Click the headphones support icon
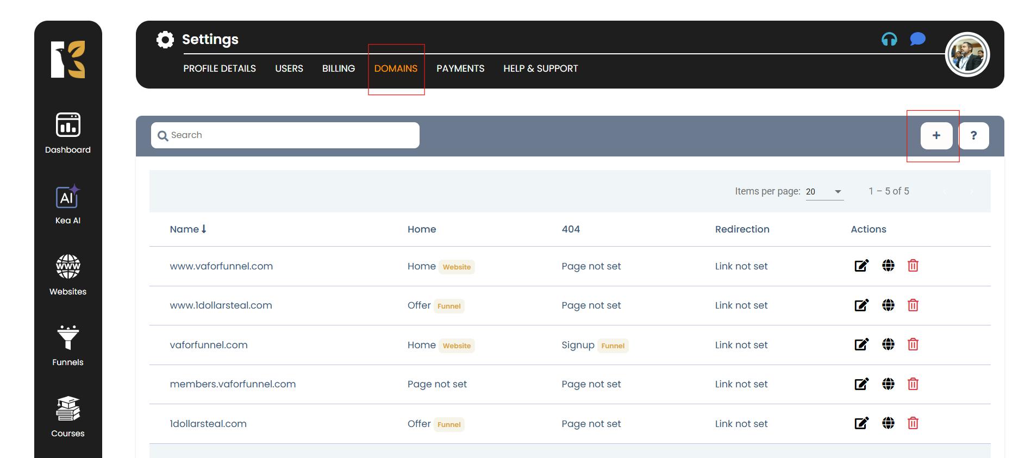 [x=889, y=39]
